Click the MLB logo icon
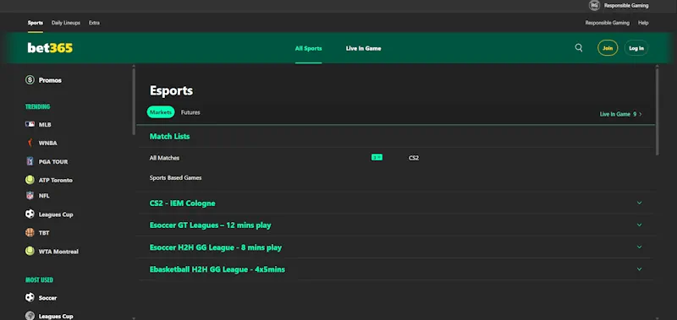677x320 pixels. pyautogui.click(x=30, y=124)
